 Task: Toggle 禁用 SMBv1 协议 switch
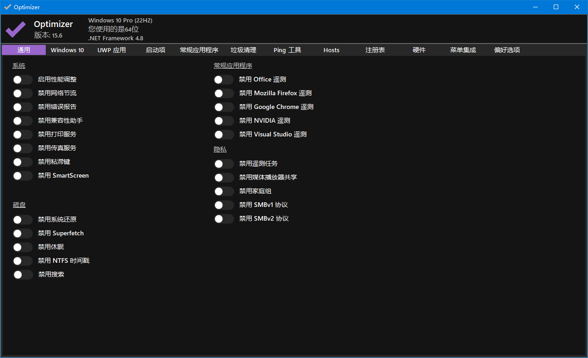coord(224,205)
